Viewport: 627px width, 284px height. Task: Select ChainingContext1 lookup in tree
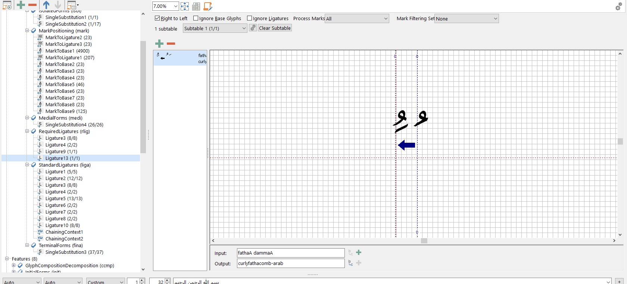coord(64,232)
